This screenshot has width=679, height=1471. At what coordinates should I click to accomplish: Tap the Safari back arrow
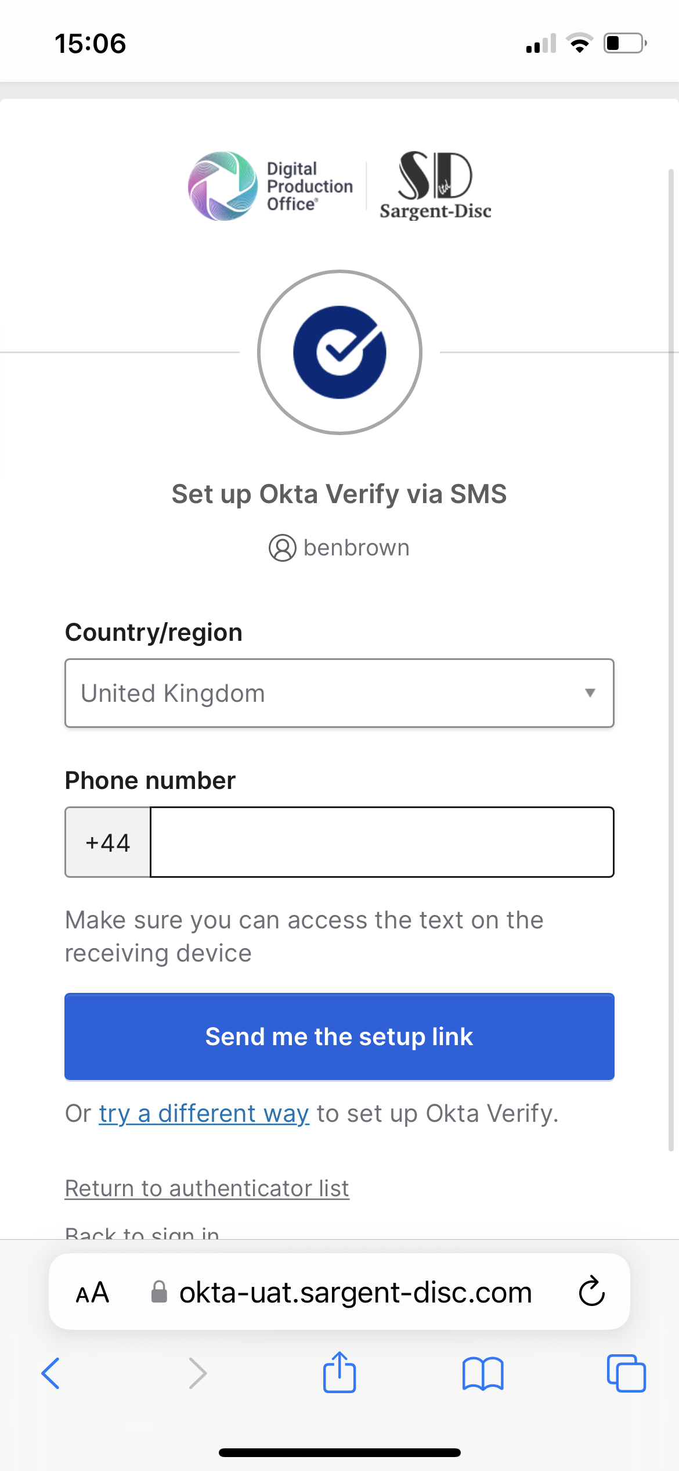[50, 1373]
